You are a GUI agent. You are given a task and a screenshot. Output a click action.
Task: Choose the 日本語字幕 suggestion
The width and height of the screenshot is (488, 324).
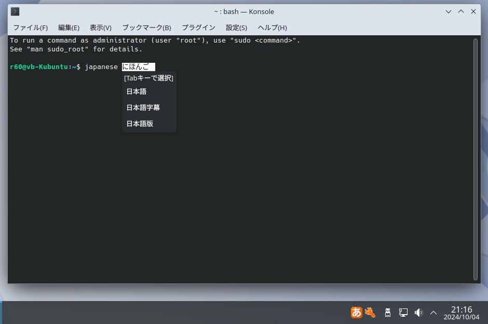point(143,107)
